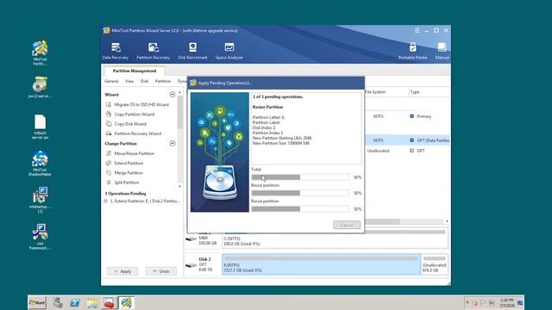The width and height of the screenshot is (552, 310).
Task: Open the mtboot server file on desktop
Action: tap(40, 127)
